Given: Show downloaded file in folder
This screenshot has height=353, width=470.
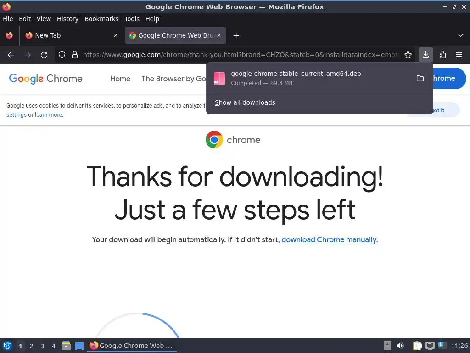Looking at the screenshot, I should point(420,78).
